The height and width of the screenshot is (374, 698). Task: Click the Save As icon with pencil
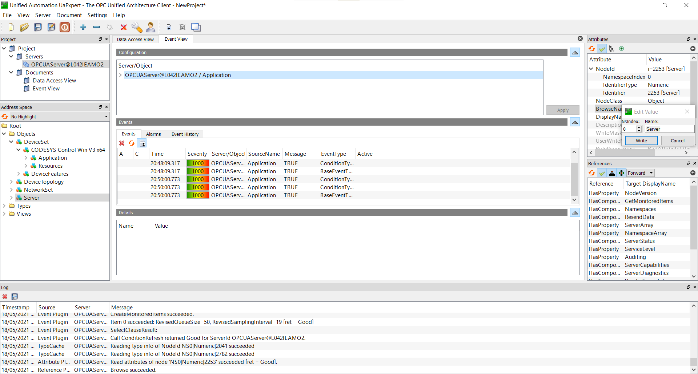coord(51,27)
